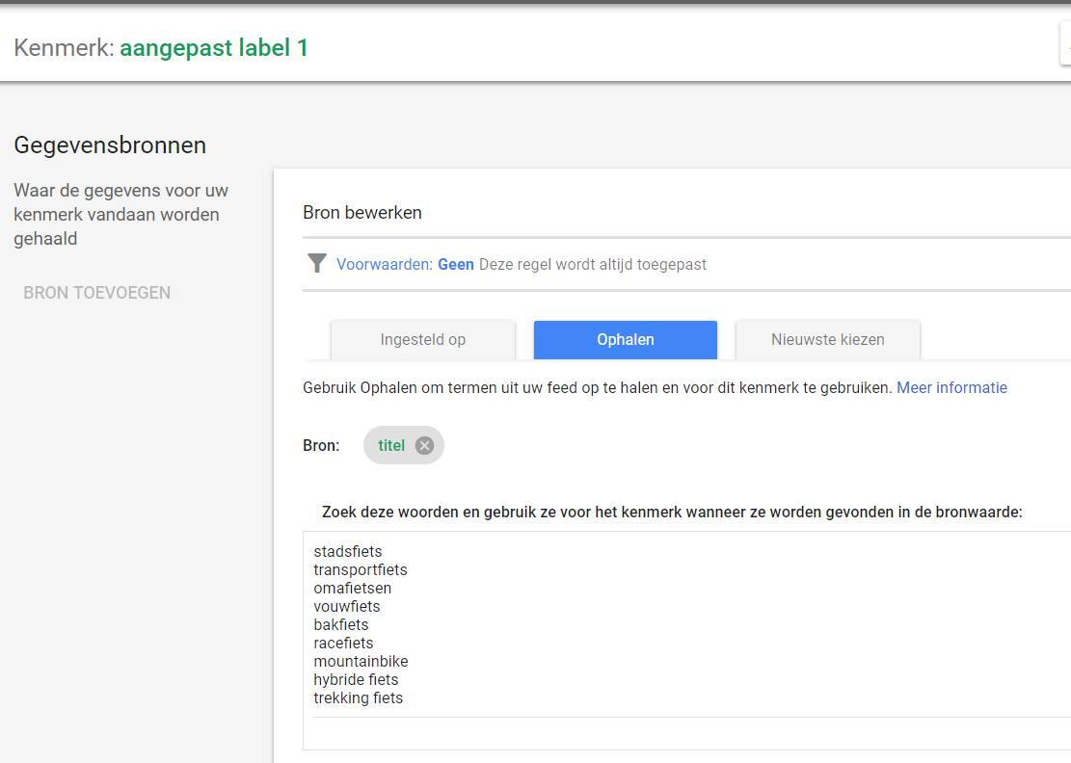Click the Bron: label
The image size is (1071, 763).
click(321, 446)
